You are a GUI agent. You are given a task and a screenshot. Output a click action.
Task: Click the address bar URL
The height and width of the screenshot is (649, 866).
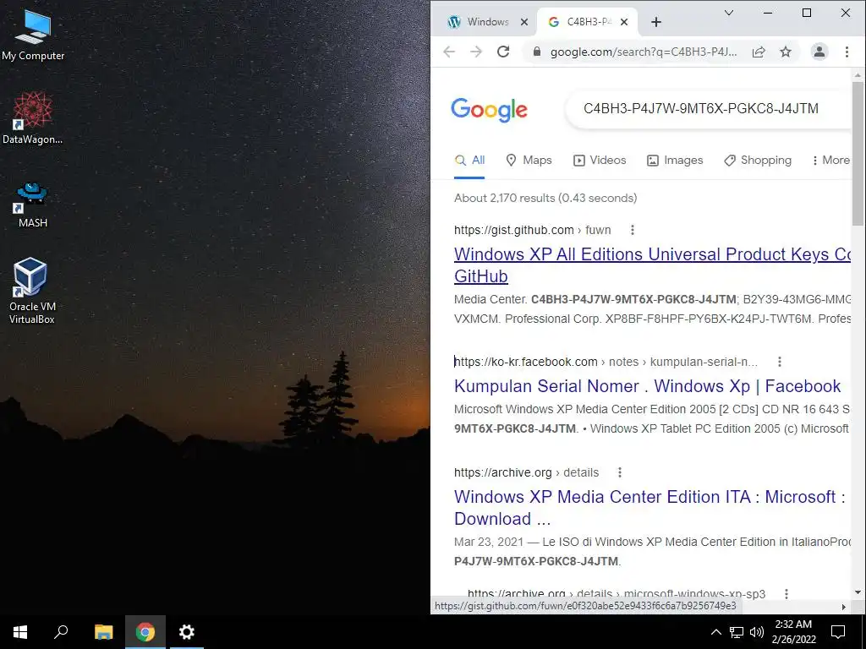(x=644, y=52)
